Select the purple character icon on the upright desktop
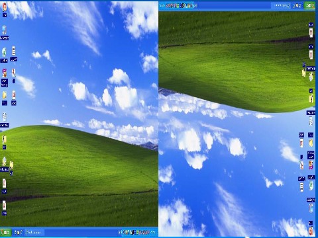Viewport: 318px width, 238px height. tap(4, 73)
